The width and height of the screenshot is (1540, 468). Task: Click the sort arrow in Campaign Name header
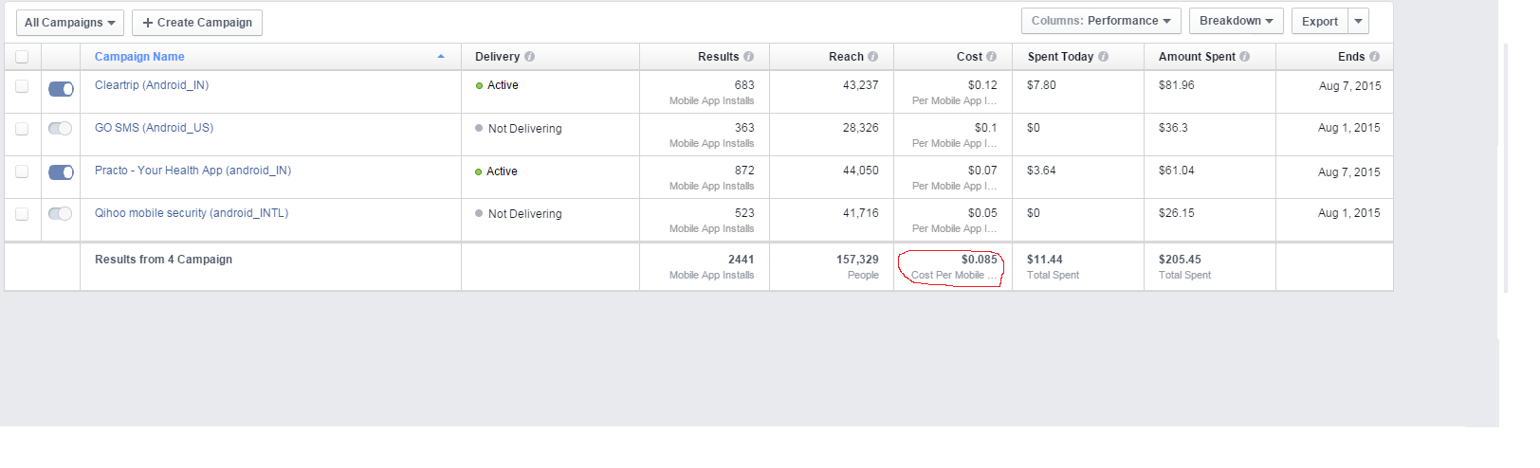coord(441,57)
